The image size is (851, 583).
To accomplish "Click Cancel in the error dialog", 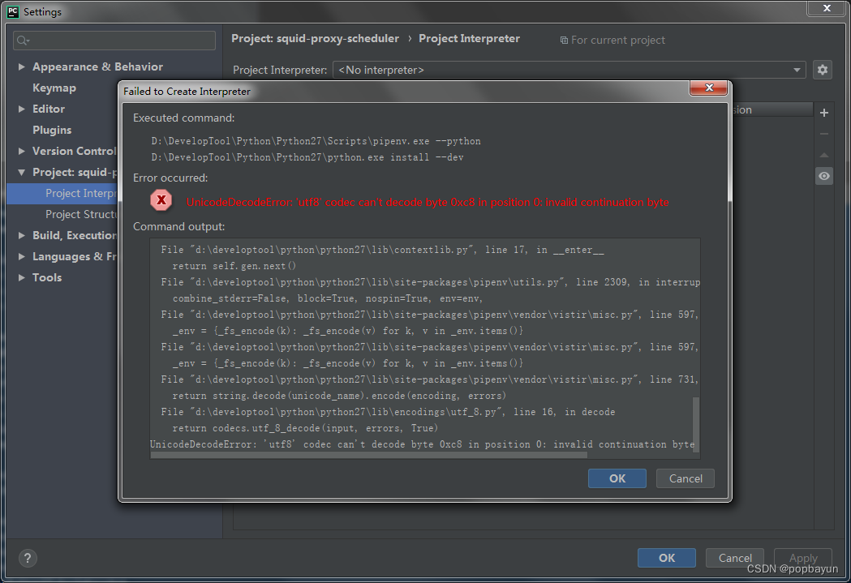I will pos(686,478).
